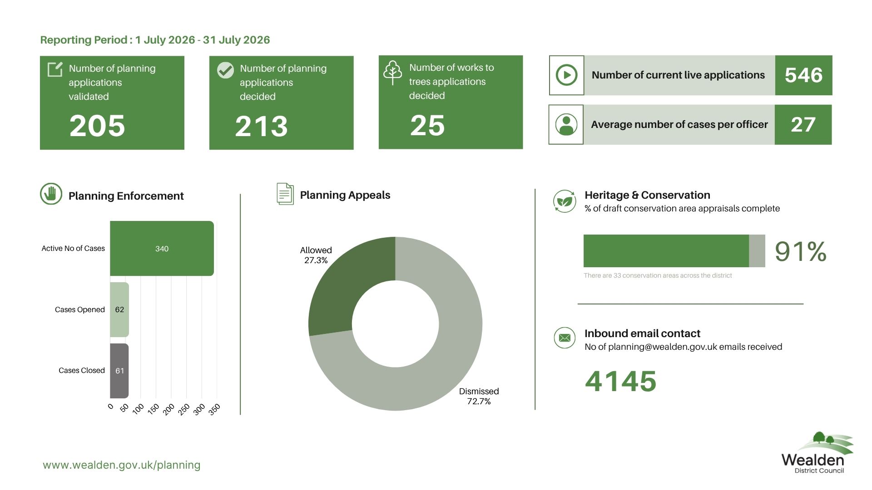Click the Reporting Period heading text
Screen dimensions: 872x490
[x=155, y=40]
